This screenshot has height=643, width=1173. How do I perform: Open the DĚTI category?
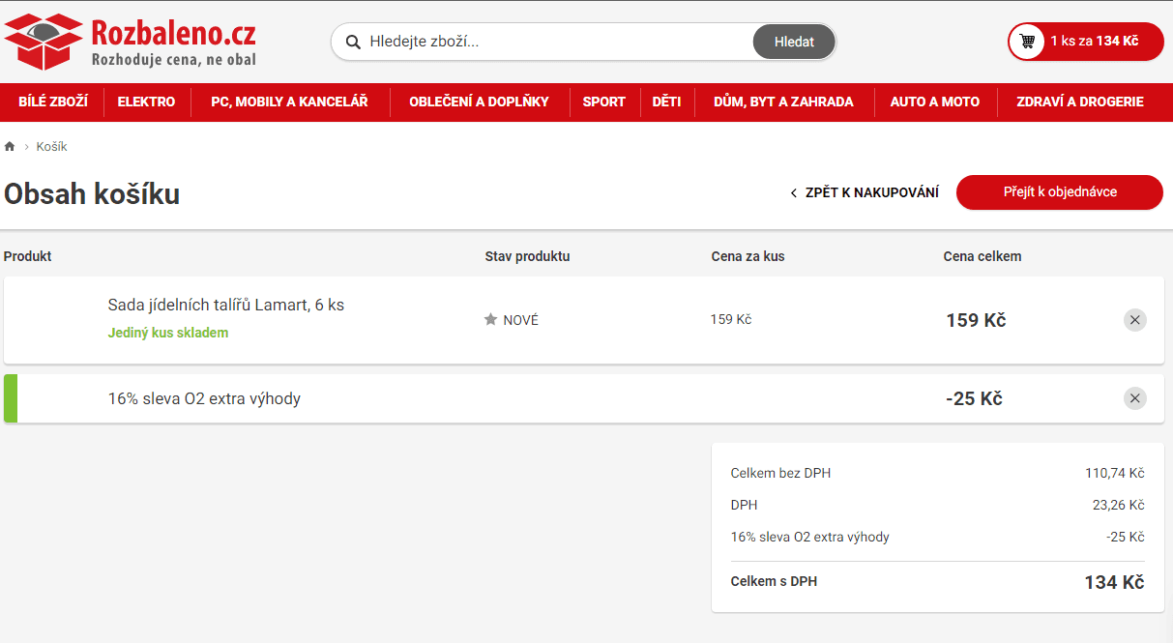pos(666,102)
